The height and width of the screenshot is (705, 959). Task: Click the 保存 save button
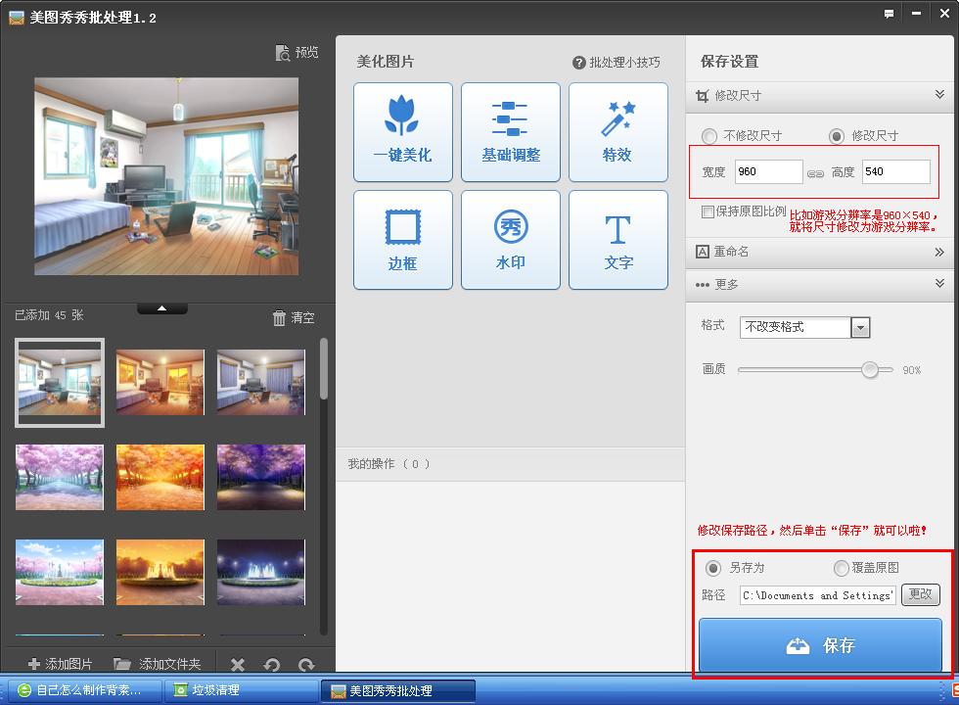(x=820, y=645)
